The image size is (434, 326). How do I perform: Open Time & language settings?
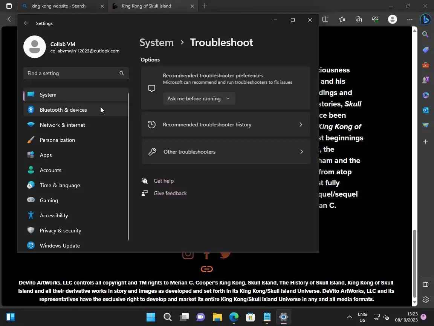click(x=76, y=186)
